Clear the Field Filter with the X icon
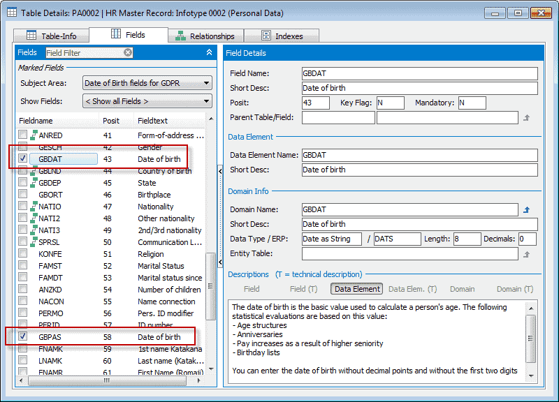The image size is (559, 402). tap(128, 53)
